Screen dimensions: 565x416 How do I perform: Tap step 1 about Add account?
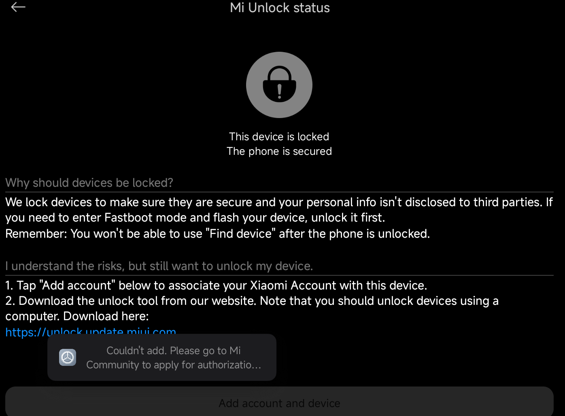216,285
